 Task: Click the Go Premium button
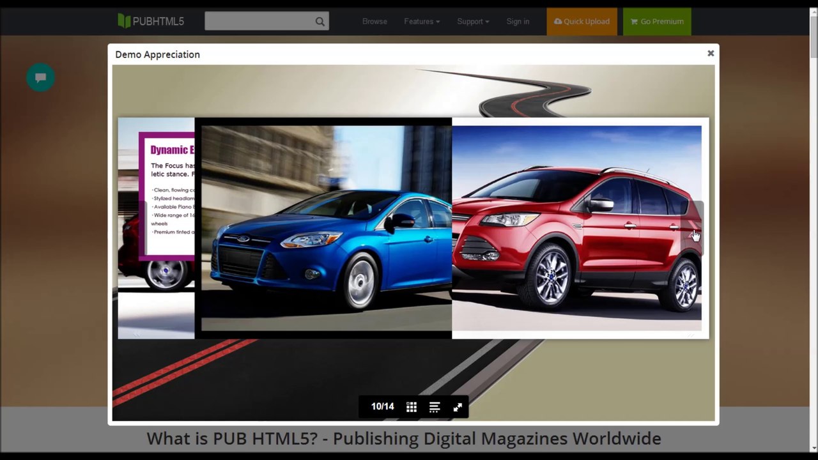(657, 21)
